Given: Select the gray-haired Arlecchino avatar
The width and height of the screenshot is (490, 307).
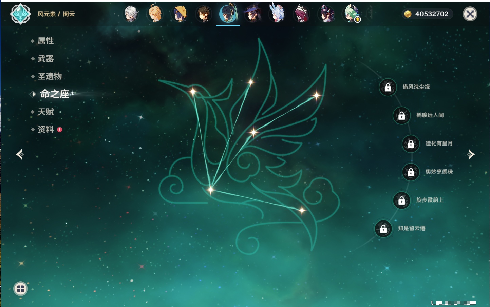Looking at the screenshot, I should [x=131, y=14].
